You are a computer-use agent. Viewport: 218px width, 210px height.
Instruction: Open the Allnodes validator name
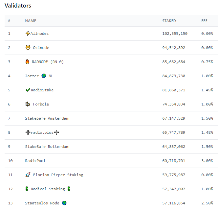pyautogui.click(x=39, y=34)
